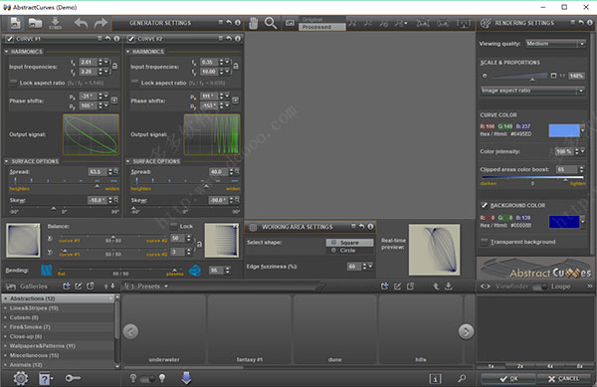
Task: Select the Hand pan tool
Action: click(x=253, y=23)
